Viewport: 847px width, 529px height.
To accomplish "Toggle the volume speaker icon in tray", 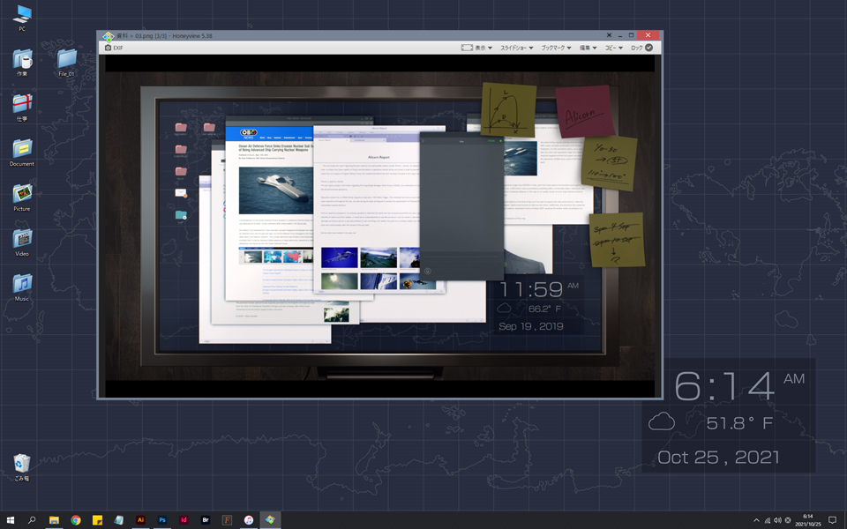I will click(777, 520).
